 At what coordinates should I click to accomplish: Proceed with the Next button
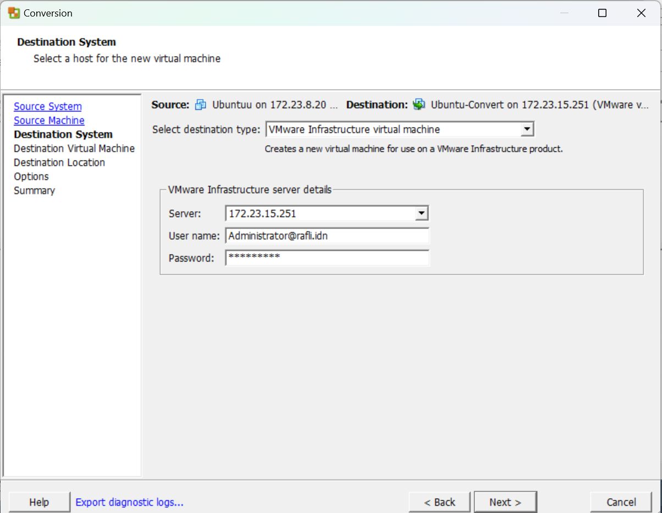point(505,502)
